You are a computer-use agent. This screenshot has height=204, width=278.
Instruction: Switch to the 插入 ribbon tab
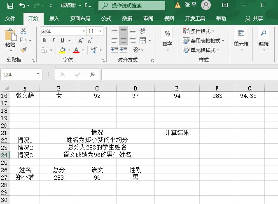[x=54, y=19]
